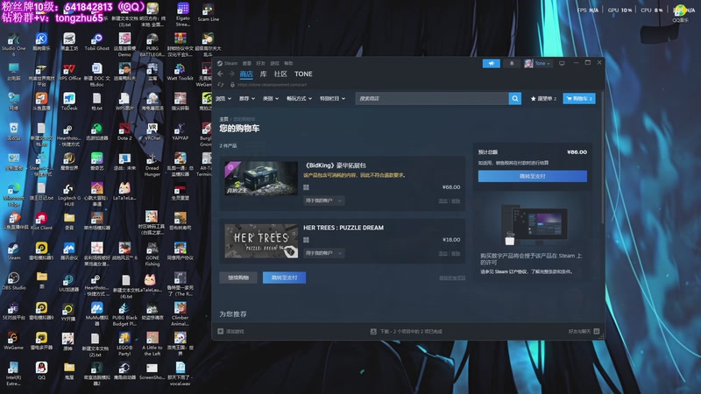Open the wishlist star button

tap(543, 98)
